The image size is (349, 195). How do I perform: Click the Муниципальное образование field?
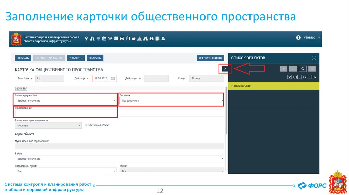coord(119,146)
